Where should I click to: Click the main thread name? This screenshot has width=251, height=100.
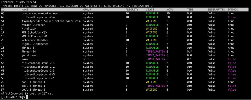(25, 59)
